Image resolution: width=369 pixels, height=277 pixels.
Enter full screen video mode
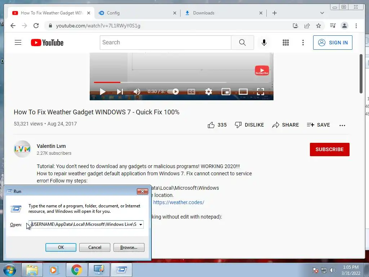tap(261, 92)
